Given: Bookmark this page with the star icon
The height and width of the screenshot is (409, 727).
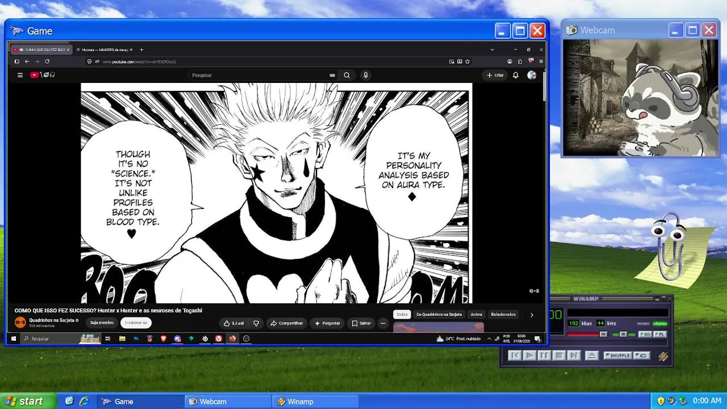Looking at the screenshot, I should pyautogui.click(x=467, y=61).
